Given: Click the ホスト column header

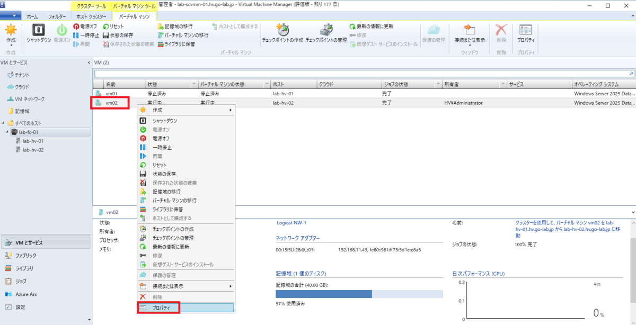Looking at the screenshot, I should (x=294, y=85).
